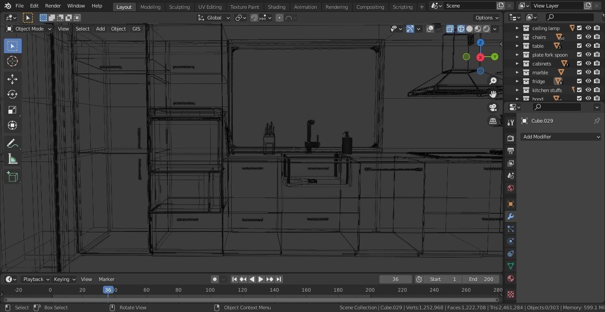Viewport: 605px width, 312px height.
Task: Open the Physics properties tab
Action: click(x=511, y=241)
